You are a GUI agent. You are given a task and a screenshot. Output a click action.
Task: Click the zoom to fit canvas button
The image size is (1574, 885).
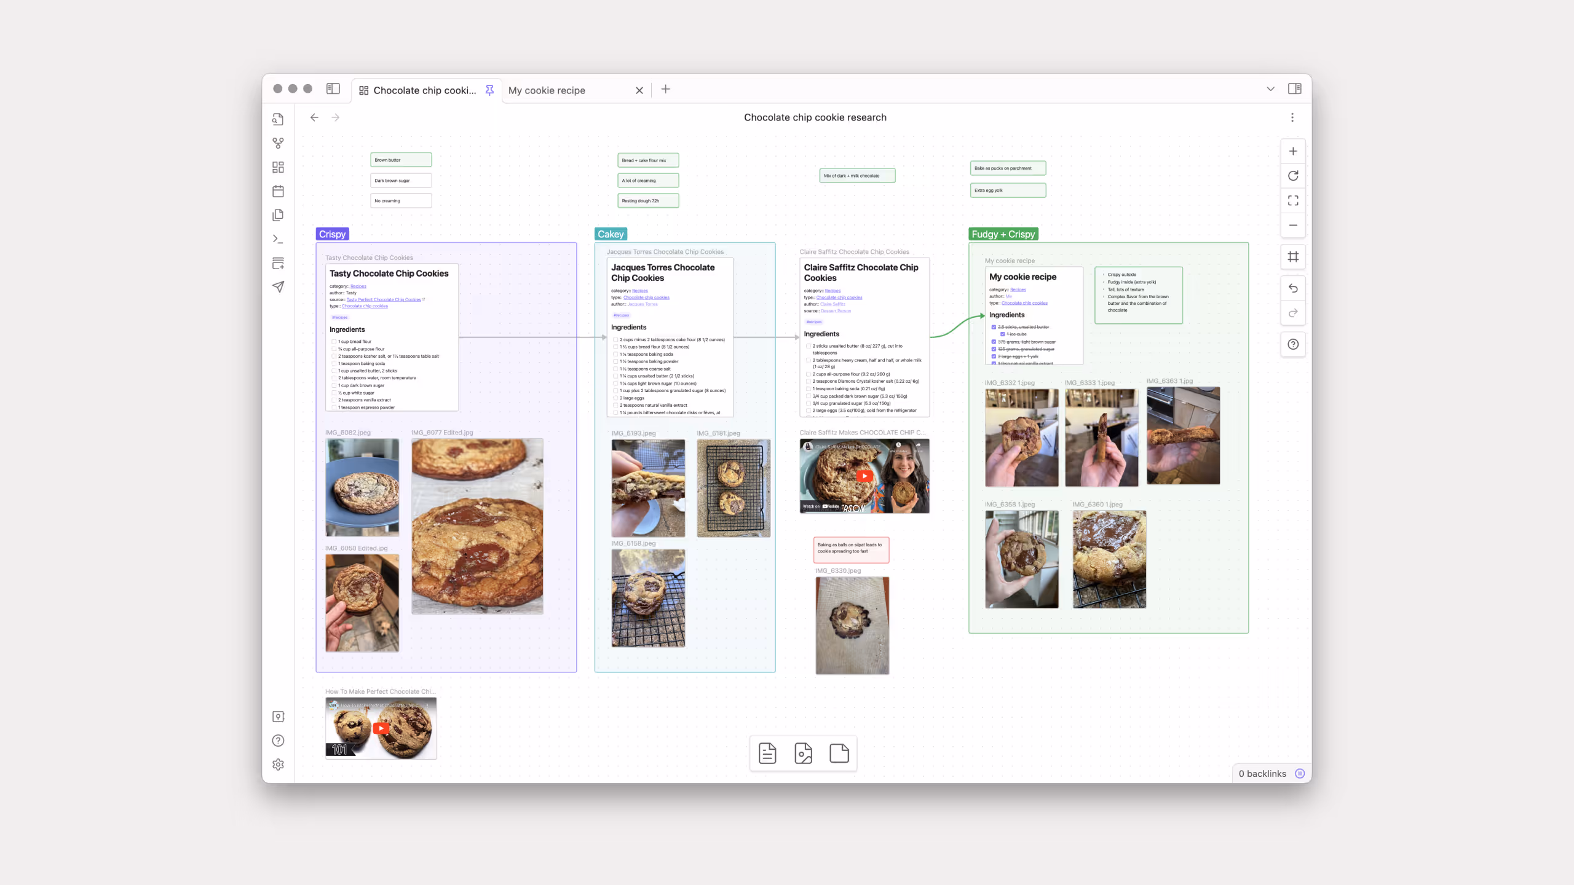(x=1293, y=200)
